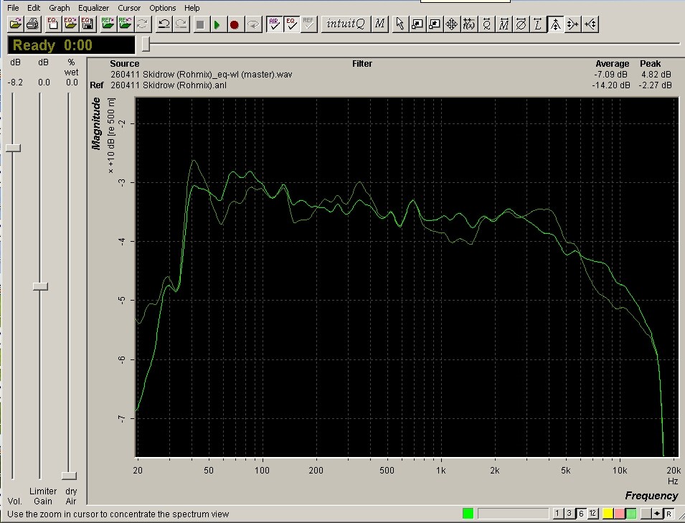Select the L with arrow cursor
This screenshot has width=685, height=523.
(538, 24)
